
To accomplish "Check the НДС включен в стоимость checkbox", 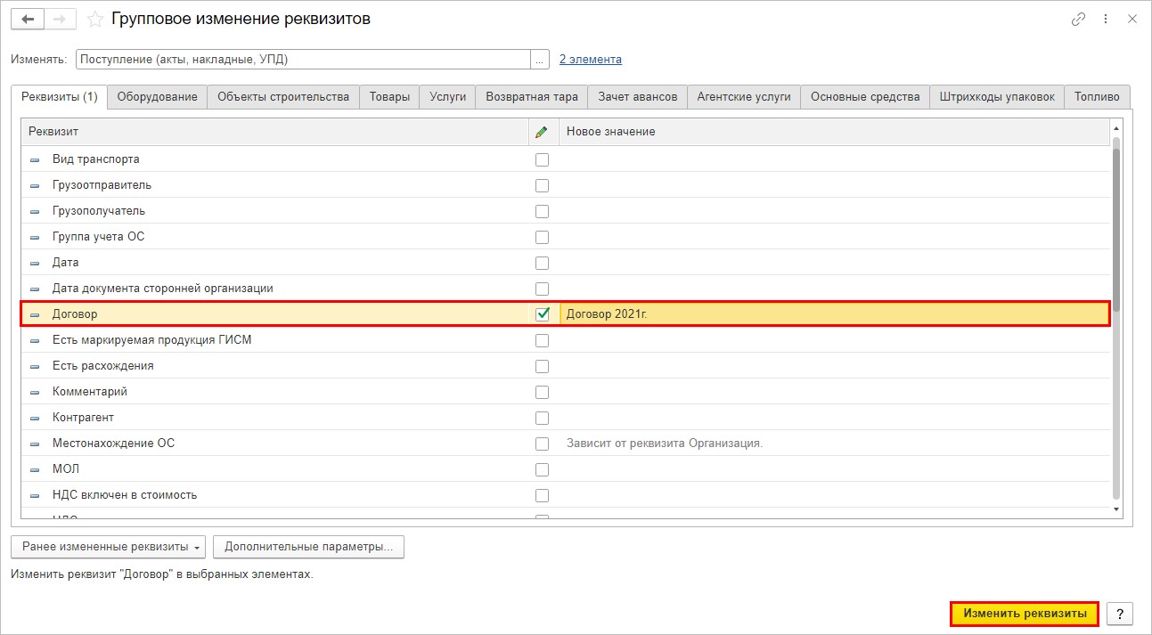I will [542, 496].
